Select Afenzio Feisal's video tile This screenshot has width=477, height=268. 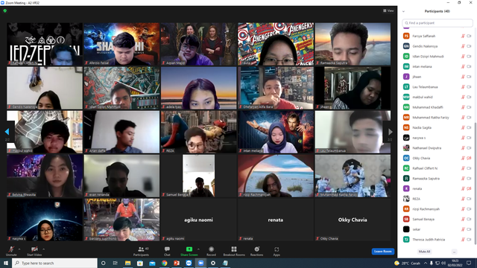click(121, 44)
